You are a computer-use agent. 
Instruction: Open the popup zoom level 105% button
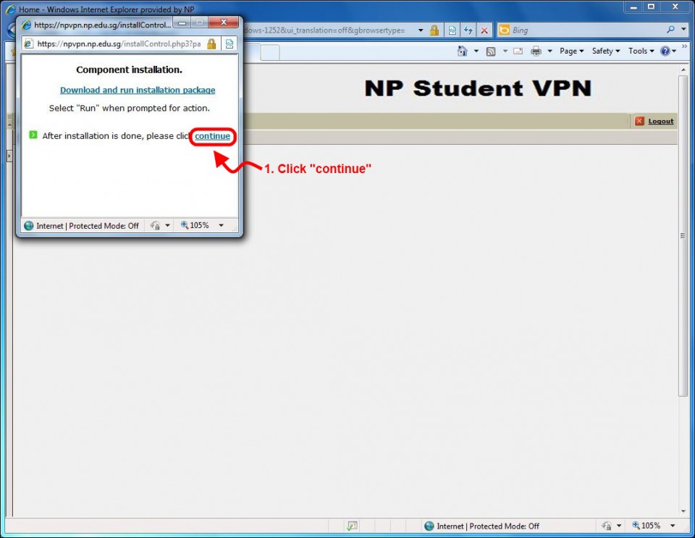tap(195, 226)
